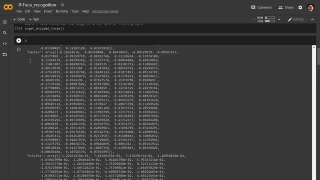Image resolution: width=320 pixels, height=180 pixels.
Task: Click the x=get_encoded_faces() code line
Action: (x=44, y=28)
